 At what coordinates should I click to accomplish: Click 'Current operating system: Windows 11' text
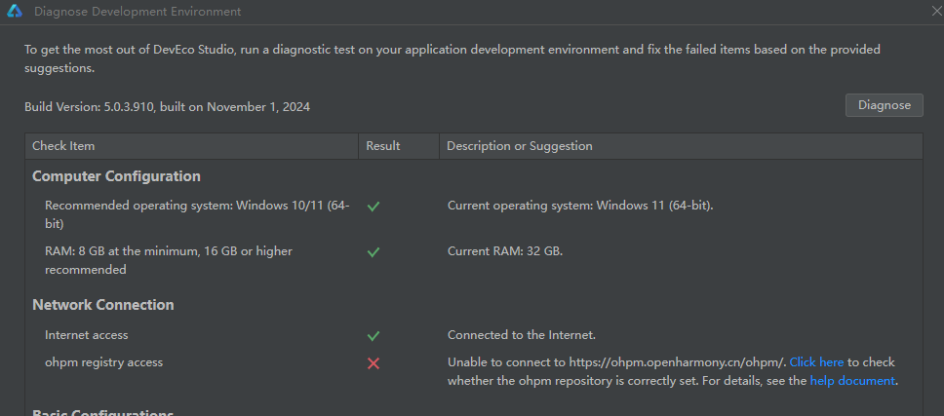click(x=580, y=206)
